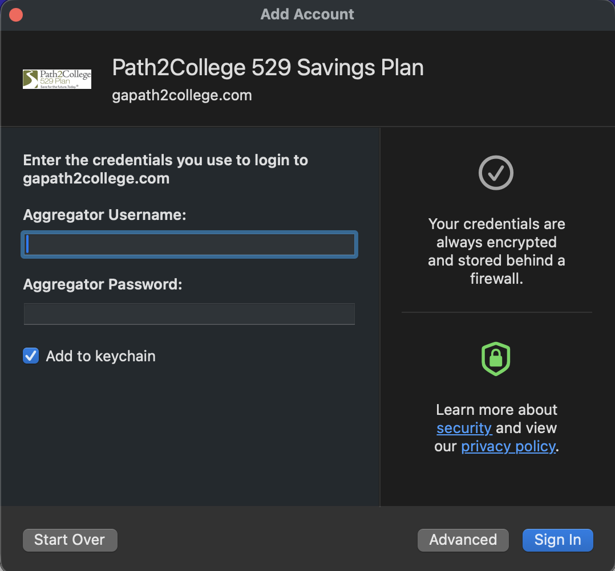The image size is (615, 571).
Task: Click the circled checkmark icon
Action: [496, 173]
